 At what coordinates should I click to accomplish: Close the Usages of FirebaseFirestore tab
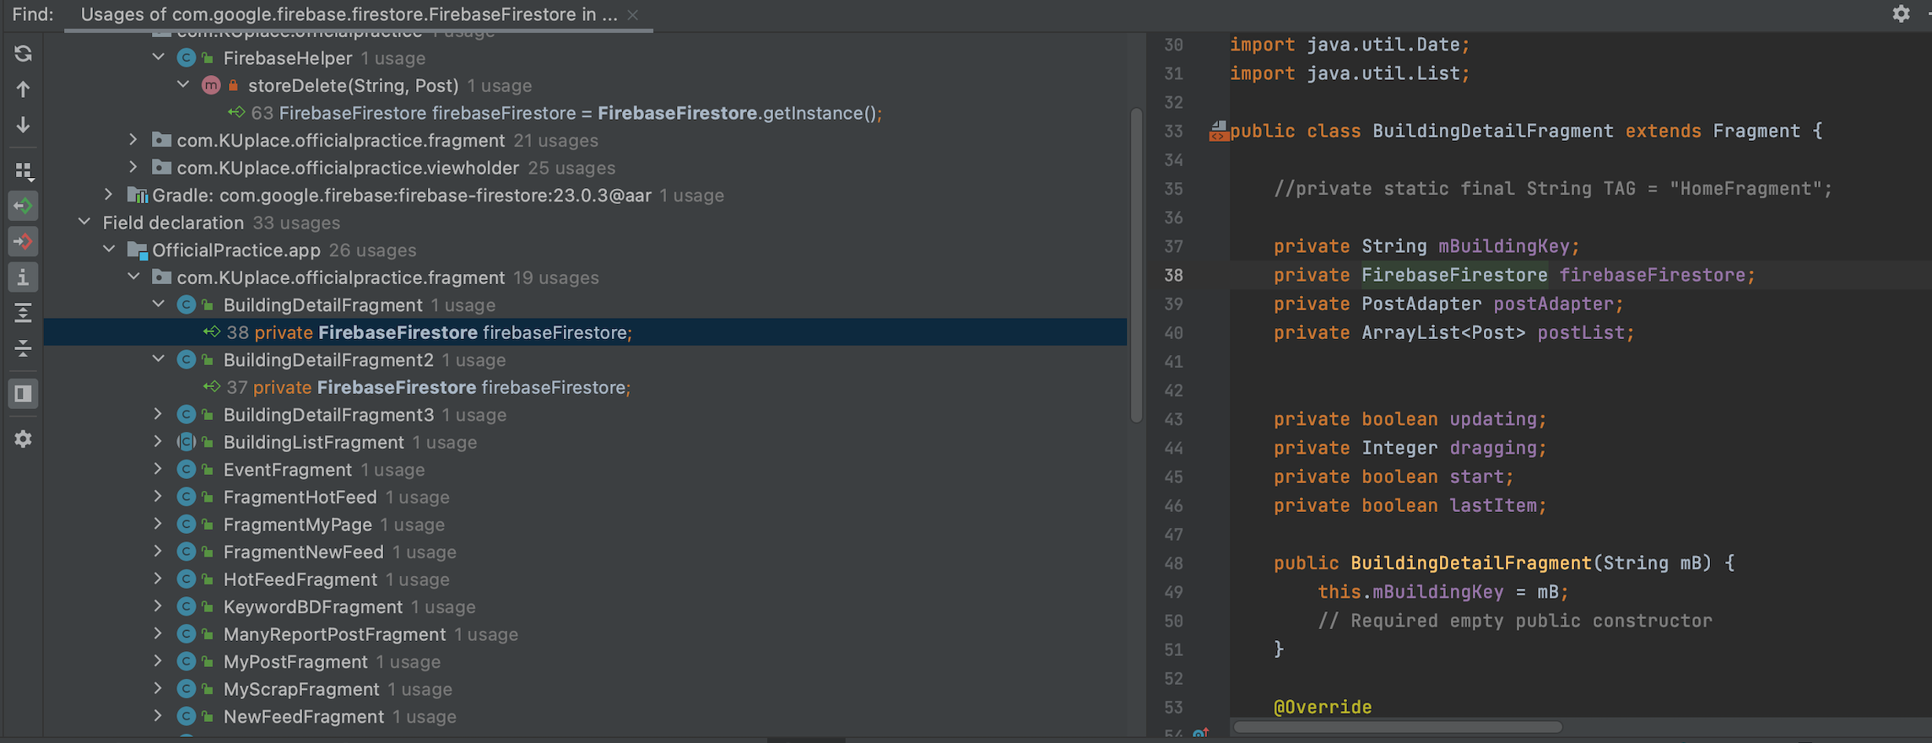coord(633,15)
